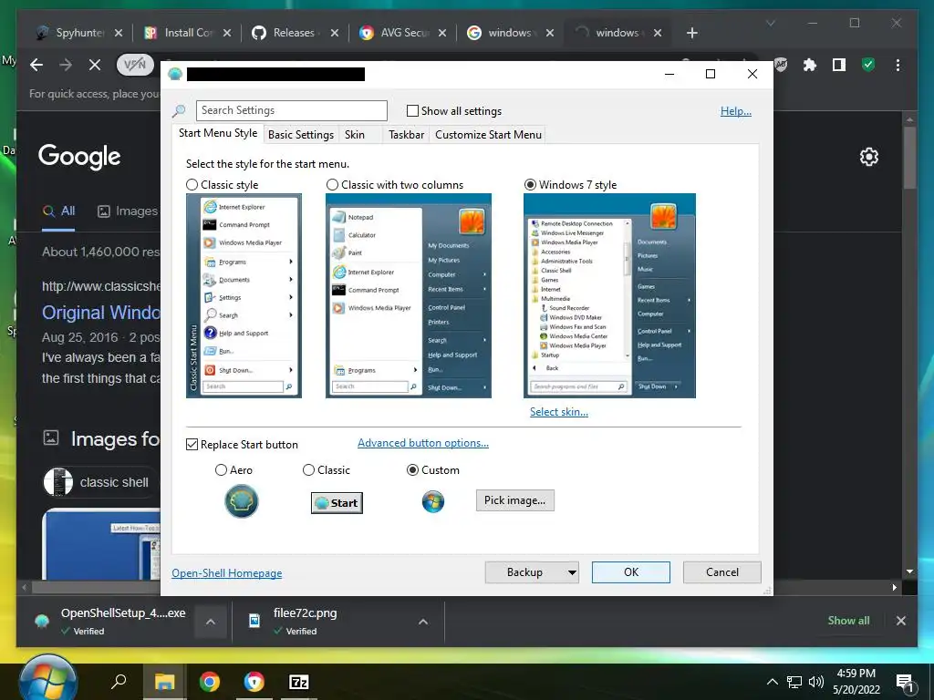Click Chrome's back arrow
The width and height of the screenshot is (934, 700).
(x=36, y=65)
